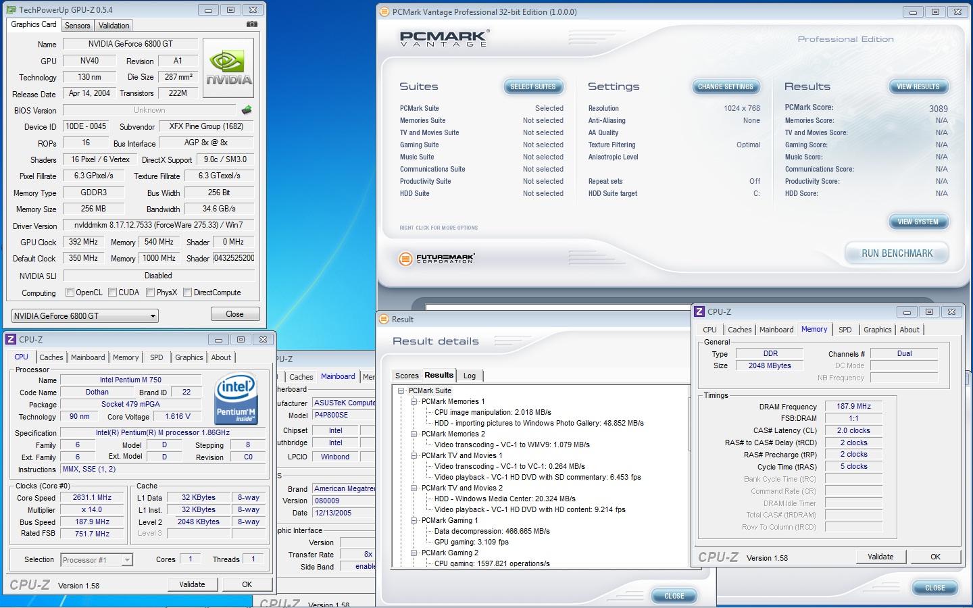Collapse the PCMark Gaming 1 node
The image size is (973, 608).
tap(414, 520)
